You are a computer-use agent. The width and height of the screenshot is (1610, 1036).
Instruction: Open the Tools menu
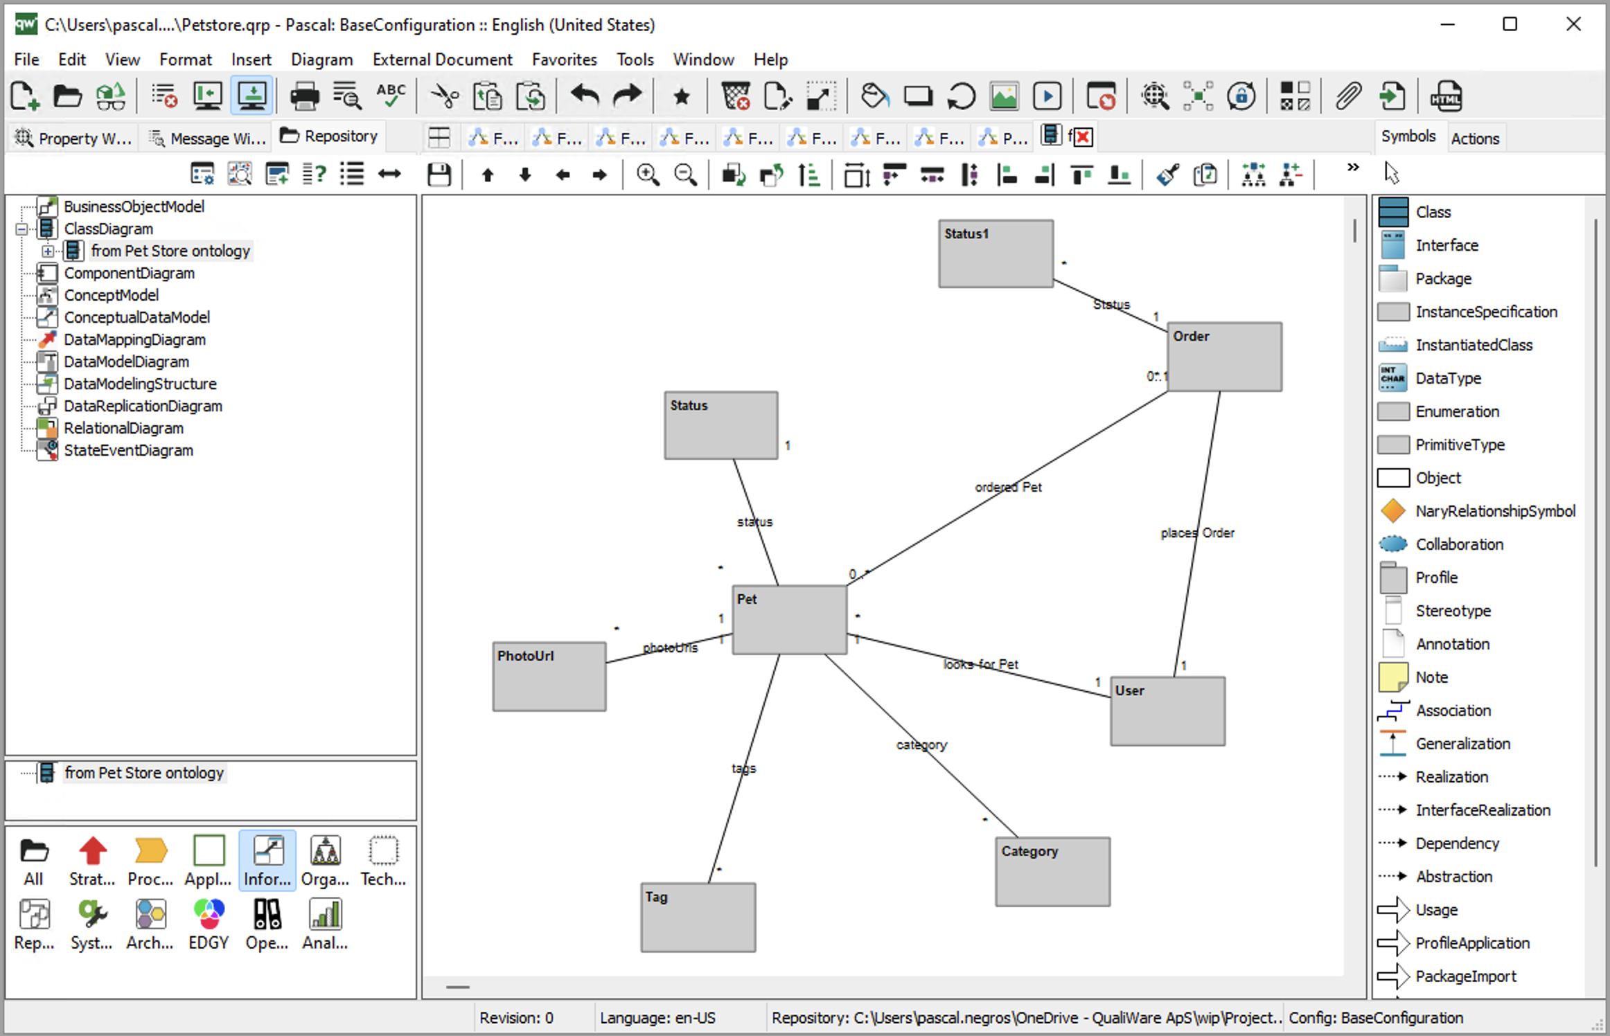pos(635,60)
